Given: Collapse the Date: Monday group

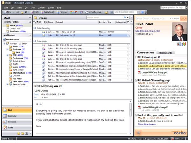Looking at the screenshot, I should point(35,28).
